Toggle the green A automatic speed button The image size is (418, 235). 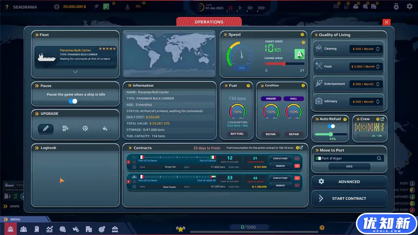click(x=299, y=54)
